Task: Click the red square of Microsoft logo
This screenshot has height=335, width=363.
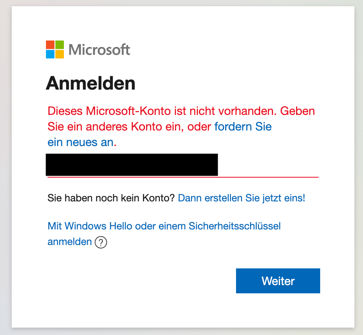Action: point(50,45)
